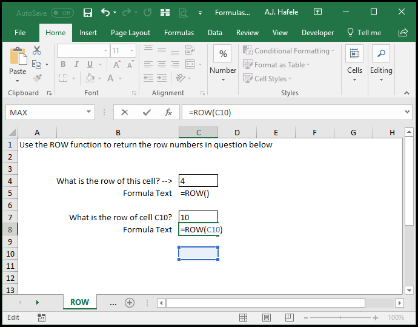This screenshot has width=418, height=327.
Task: Open the Cells group button
Action: tap(354, 63)
